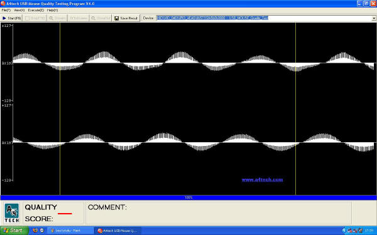377x235 pixels.
Task: Click the 1:1 scale toolbar button
Action: tap(78, 18)
